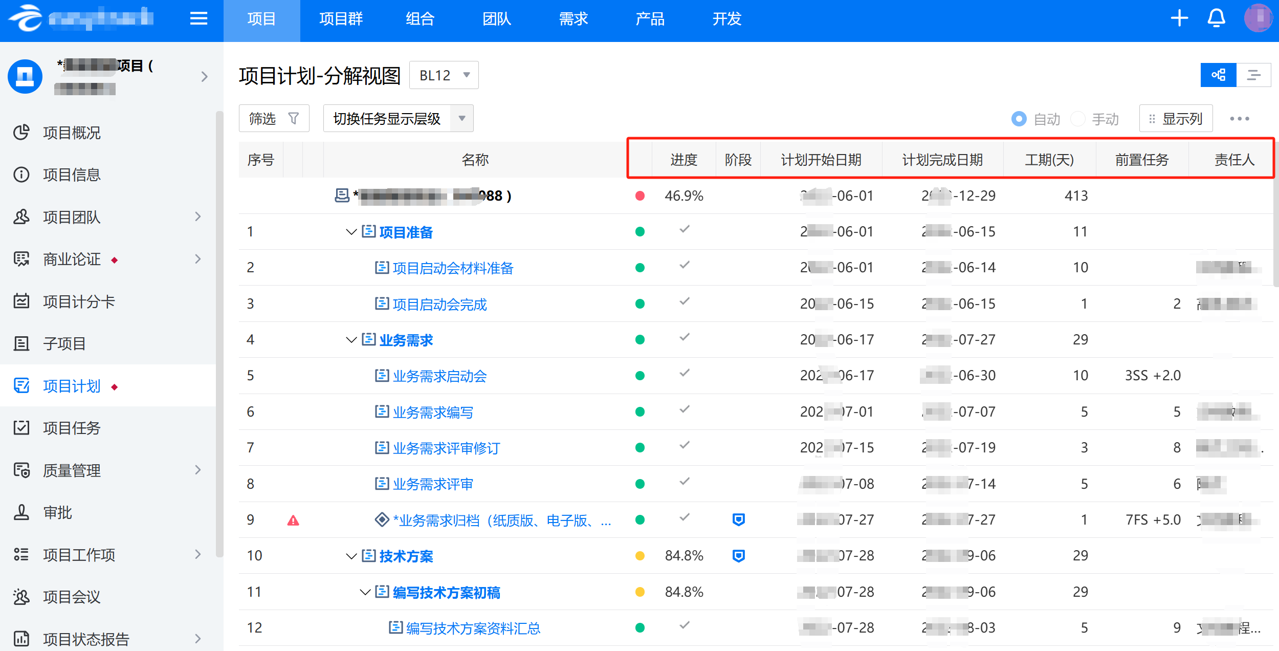Go to 项目任务 in sidebar
The height and width of the screenshot is (651, 1279).
pyautogui.click(x=72, y=428)
